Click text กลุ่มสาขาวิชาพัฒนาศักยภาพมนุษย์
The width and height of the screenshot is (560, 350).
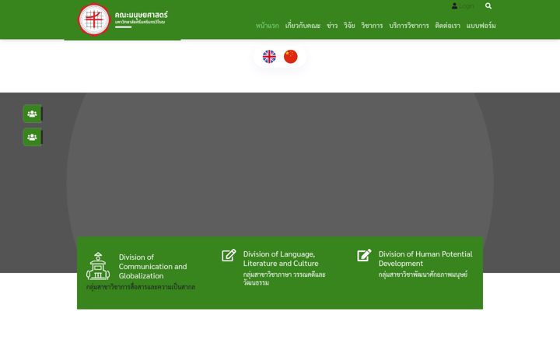point(423,275)
